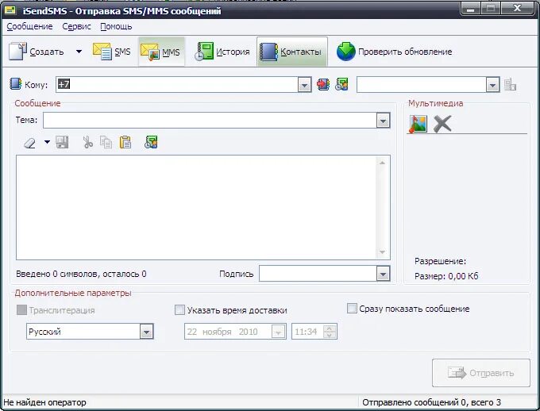Image resolution: width=540 pixels, height=411 pixels.
Task: Open the Сообщение menu
Action: tap(29, 26)
